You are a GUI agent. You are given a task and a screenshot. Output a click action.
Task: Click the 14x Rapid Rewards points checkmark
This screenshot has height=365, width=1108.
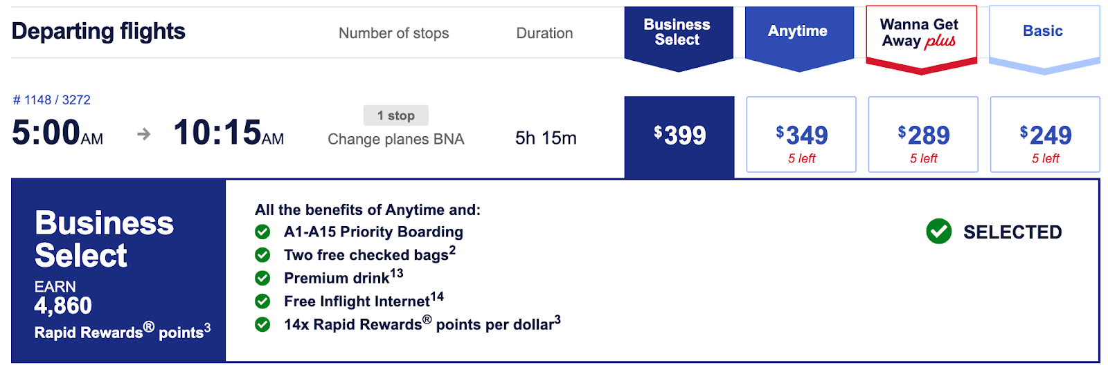click(x=262, y=324)
